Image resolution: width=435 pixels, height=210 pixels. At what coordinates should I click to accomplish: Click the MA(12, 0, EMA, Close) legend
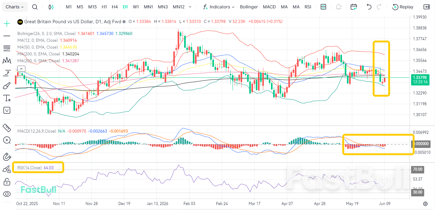pyautogui.click(x=38, y=40)
